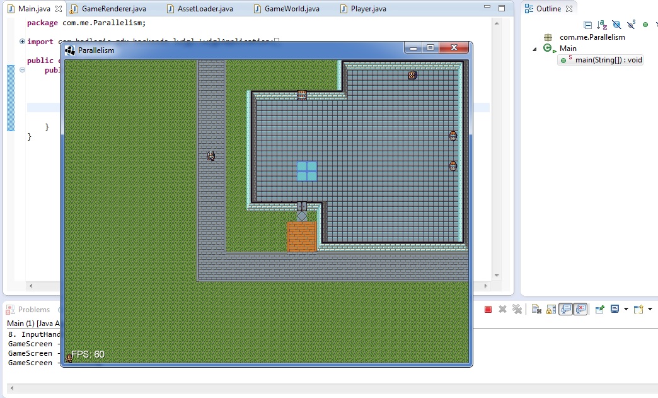The image size is (658, 398).
Task: Click Remove All Terminated Launches double-X icon
Action: point(517,310)
